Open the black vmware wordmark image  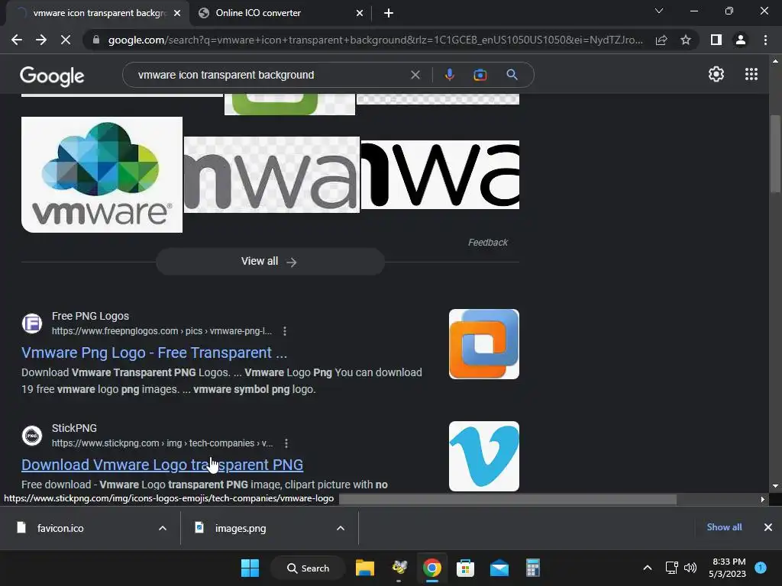(440, 175)
